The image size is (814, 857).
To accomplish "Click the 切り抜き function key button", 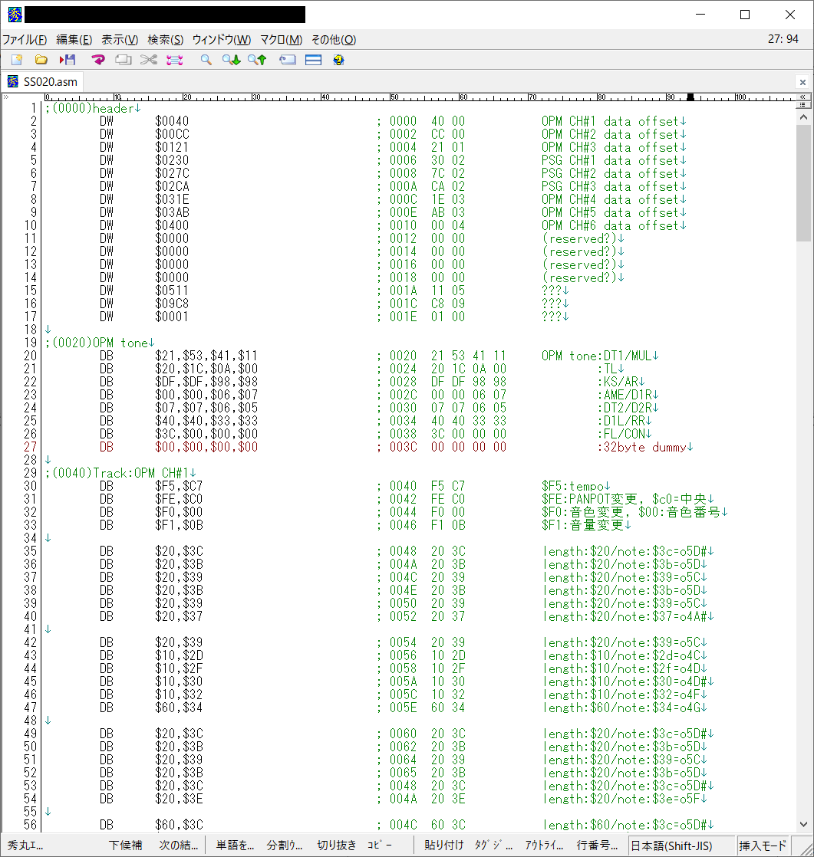I will pyautogui.click(x=337, y=845).
